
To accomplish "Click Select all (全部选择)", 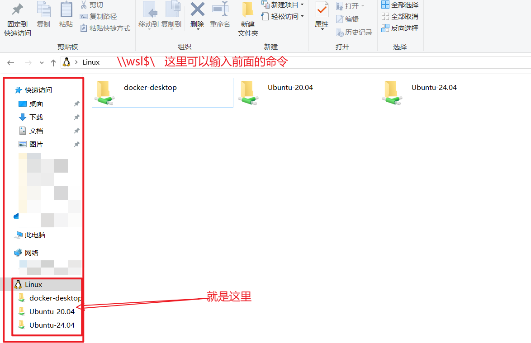I will pyautogui.click(x=400, y=5).
